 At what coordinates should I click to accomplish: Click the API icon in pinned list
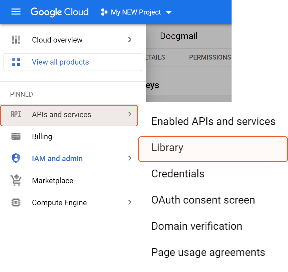tap(16, 114)
